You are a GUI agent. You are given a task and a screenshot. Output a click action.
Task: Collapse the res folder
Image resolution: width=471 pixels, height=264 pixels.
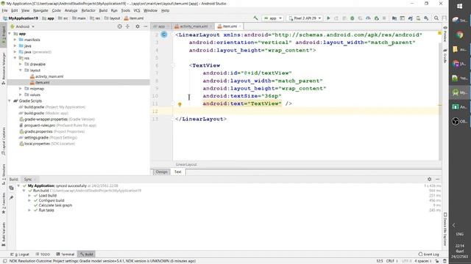15,58
